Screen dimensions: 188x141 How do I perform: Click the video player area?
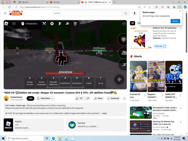[65, 55]
